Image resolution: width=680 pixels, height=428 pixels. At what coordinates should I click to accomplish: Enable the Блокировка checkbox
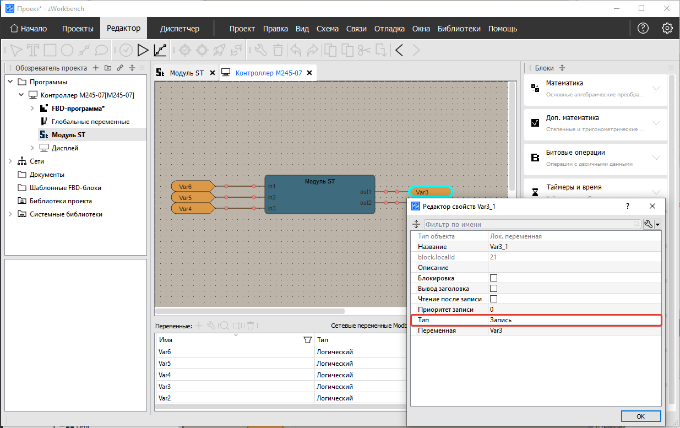(x=493, y=278)
